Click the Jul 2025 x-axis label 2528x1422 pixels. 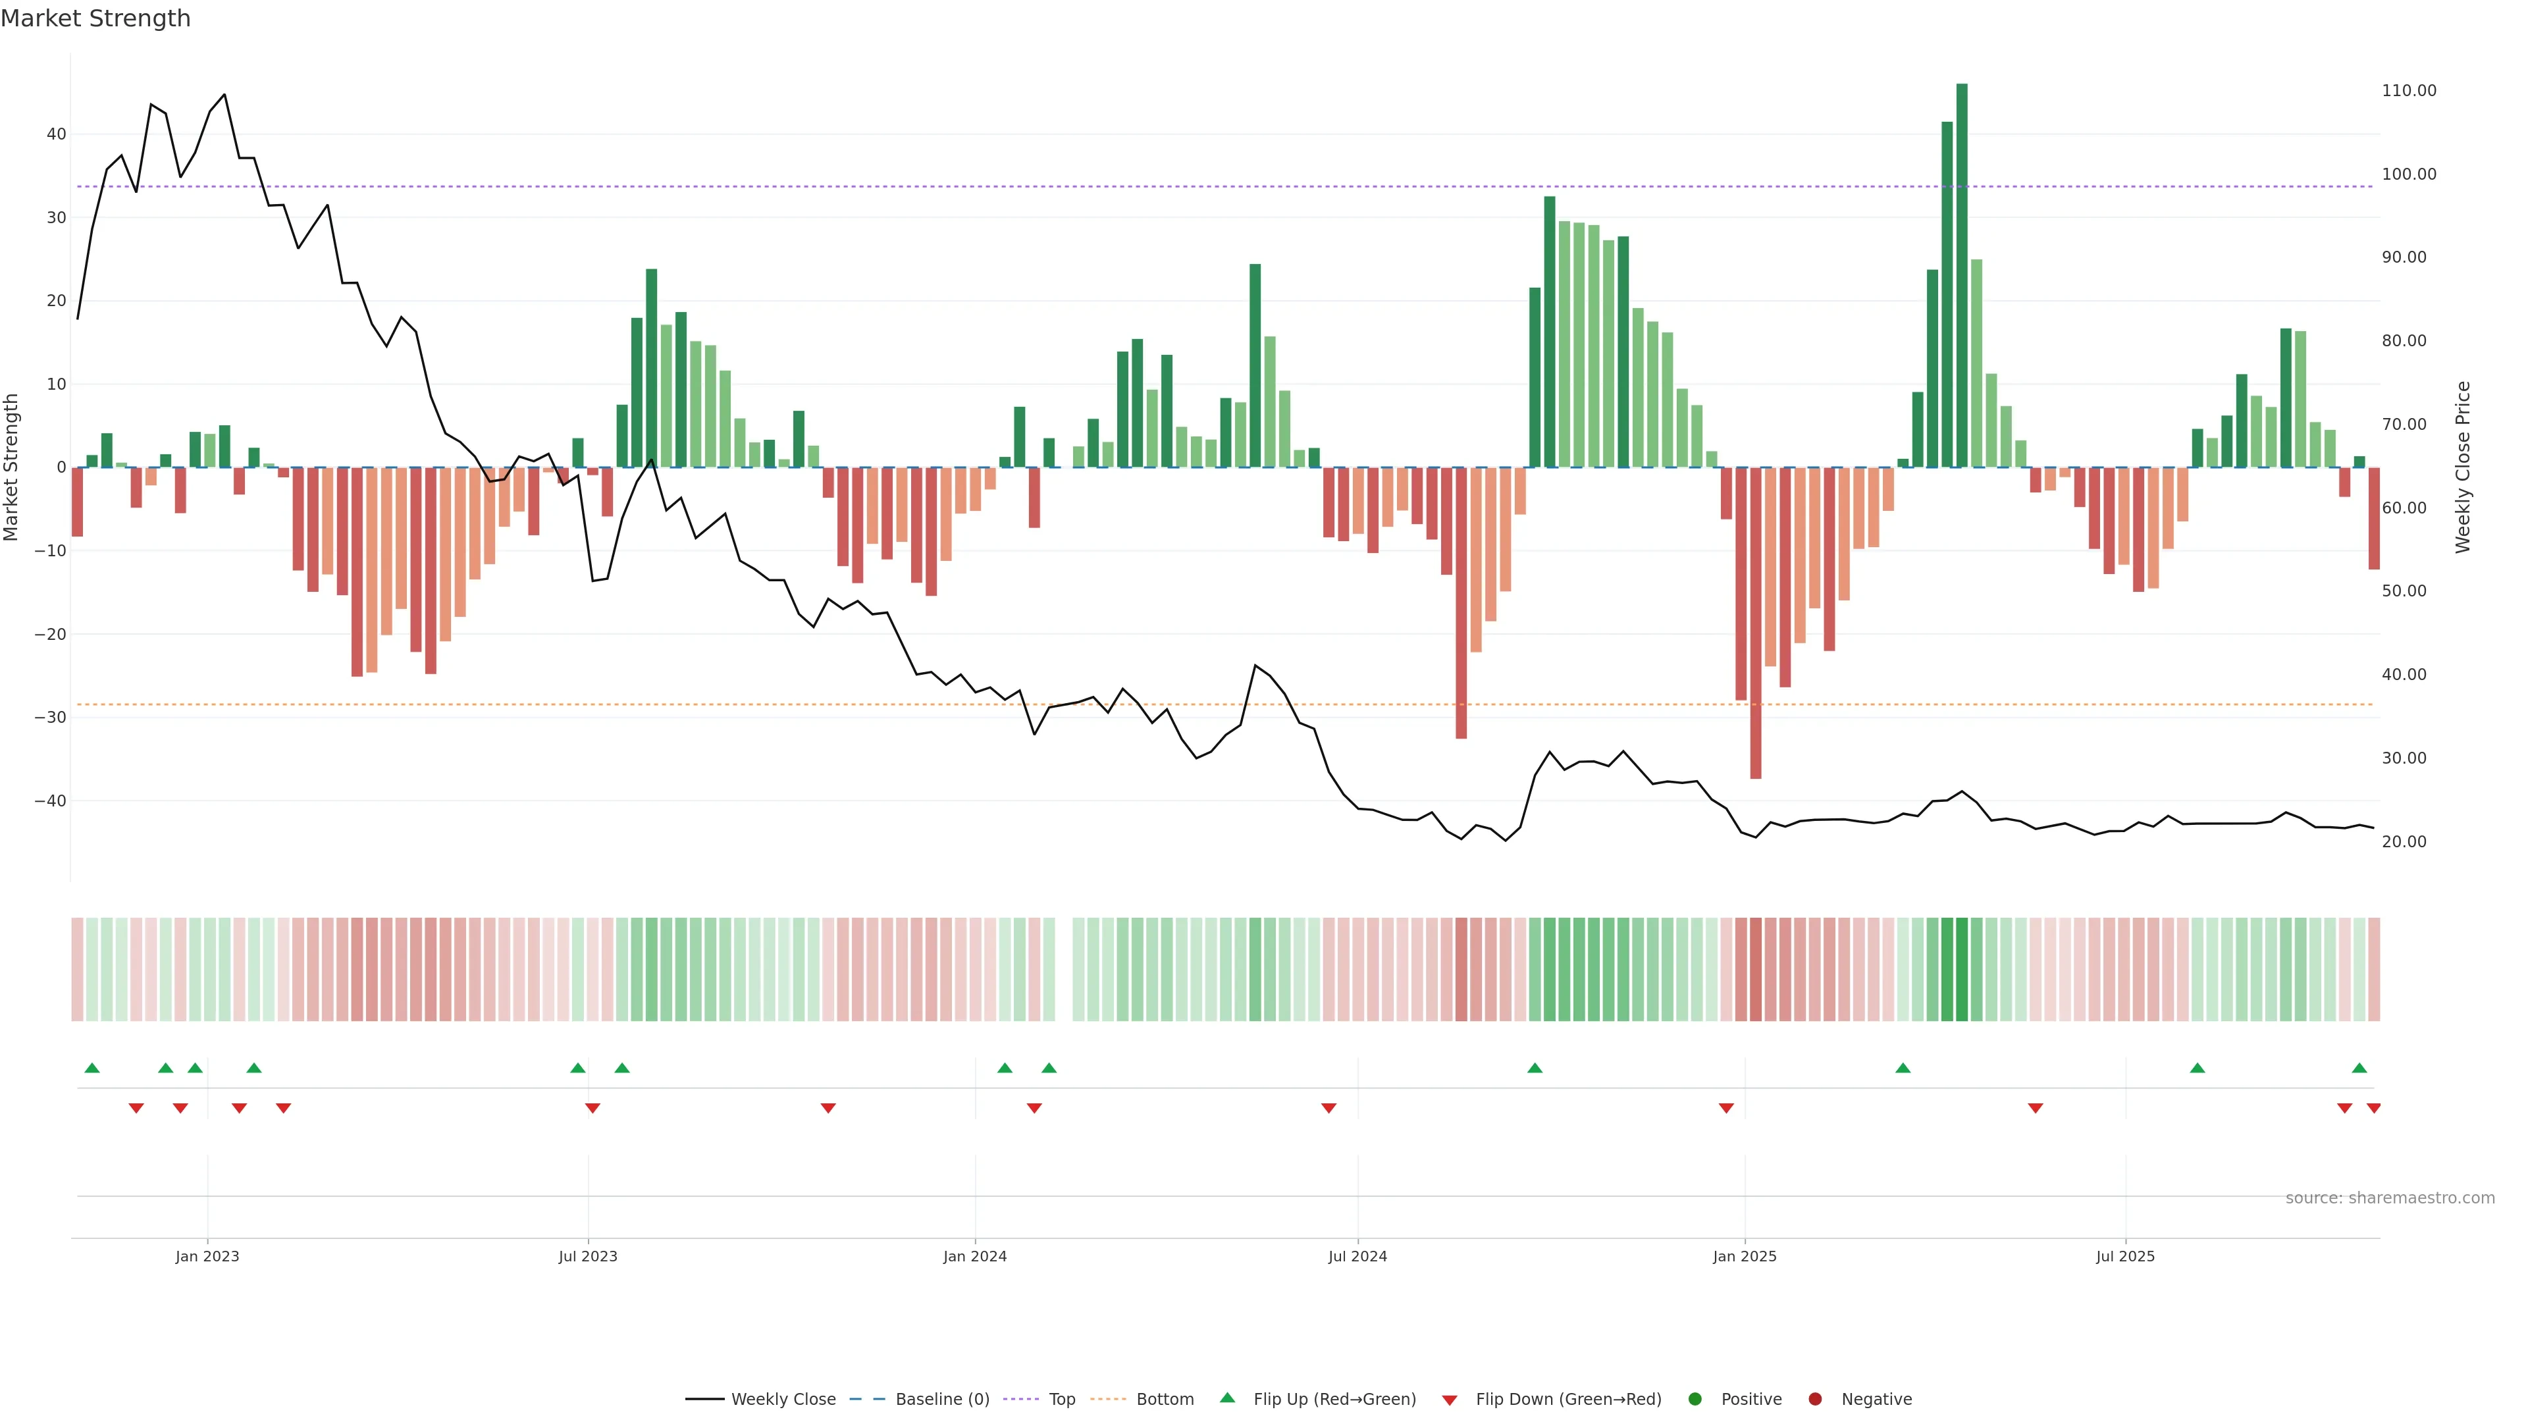tap(2124, 1256)
